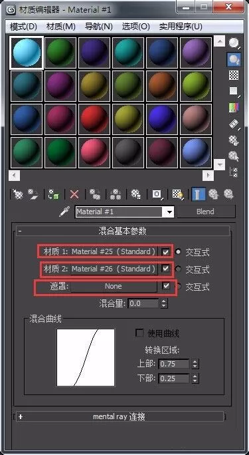
Task: Click Show Shaded Material in Viewport icon
Action: tap(177, 194)
